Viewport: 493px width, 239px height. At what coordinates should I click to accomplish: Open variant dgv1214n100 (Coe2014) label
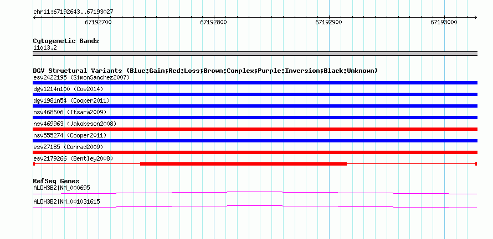[x=68, y=89]
